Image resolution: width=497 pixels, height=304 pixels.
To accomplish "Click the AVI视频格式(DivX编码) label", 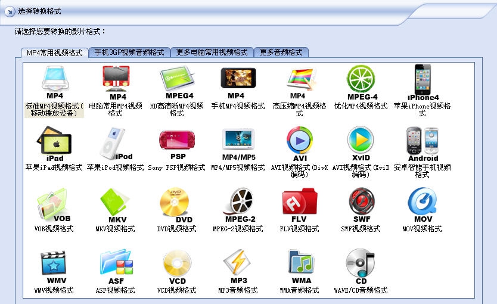I will 299,171.
